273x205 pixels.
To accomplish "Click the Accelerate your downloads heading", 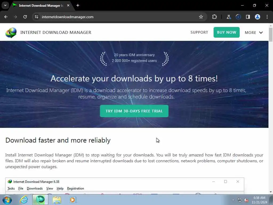I will [x=134, y=78].
